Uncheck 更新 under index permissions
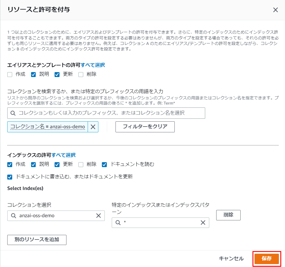The height and width of the screenshot is (267, 285). 57,164
